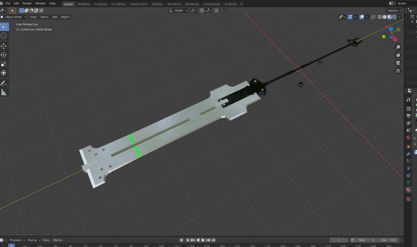Open the Output properties tab

408,116
